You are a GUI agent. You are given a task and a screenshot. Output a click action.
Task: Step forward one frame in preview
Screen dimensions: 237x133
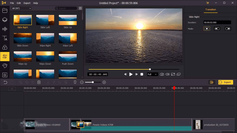(136, 74)
